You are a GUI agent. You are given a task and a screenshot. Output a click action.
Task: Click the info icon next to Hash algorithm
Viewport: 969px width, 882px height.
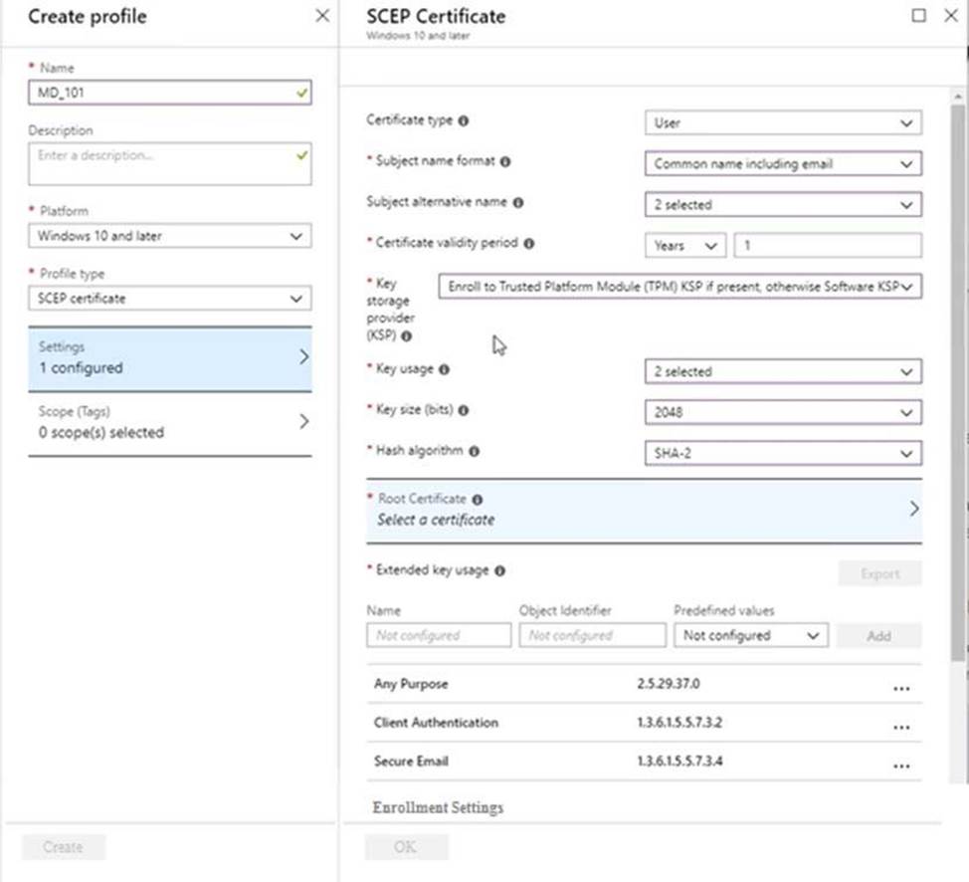pos(474,451)
